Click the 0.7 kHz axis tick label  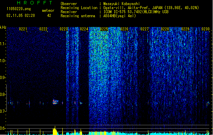click(3, 111)
